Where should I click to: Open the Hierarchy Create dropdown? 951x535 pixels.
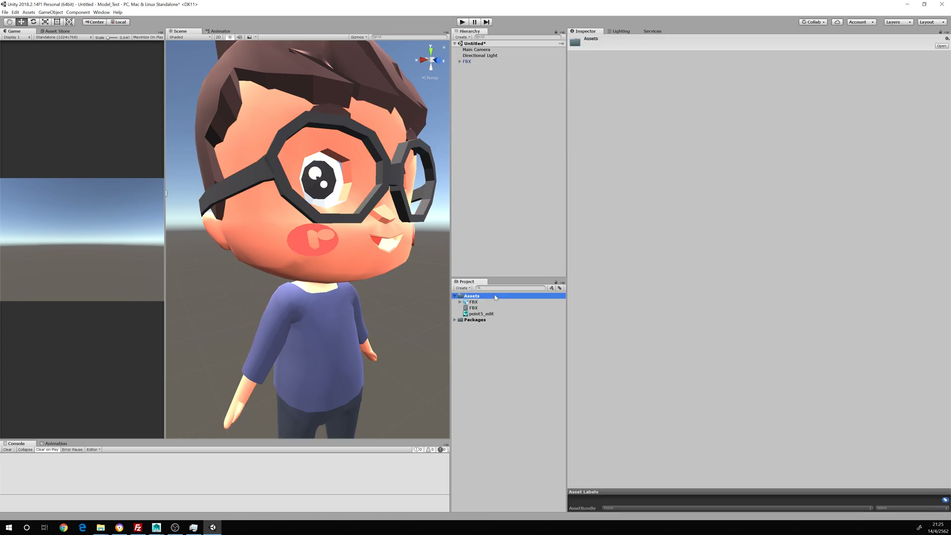tap(463, 37)
